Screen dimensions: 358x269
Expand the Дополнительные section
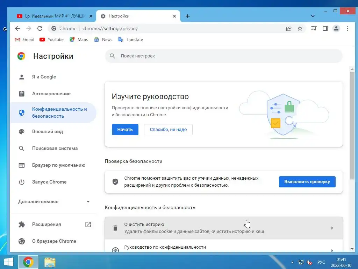pyautogui.click(x=54, y=201)
